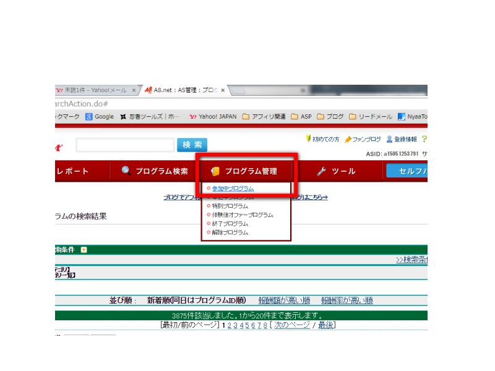Jump to the 最後 page link
The height and width of the screenshot is (371, 495).
click(x=325, y=325)
